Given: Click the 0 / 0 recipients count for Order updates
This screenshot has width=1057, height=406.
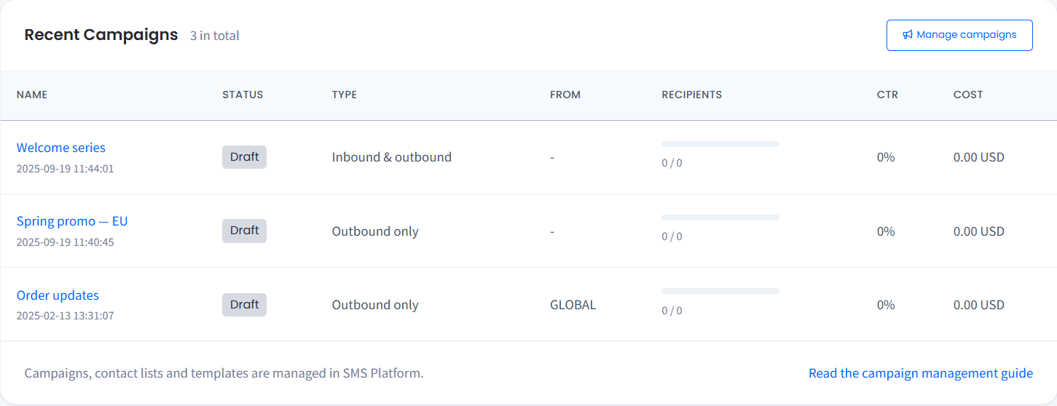Looking at the screenshot, I should (672, 311).
